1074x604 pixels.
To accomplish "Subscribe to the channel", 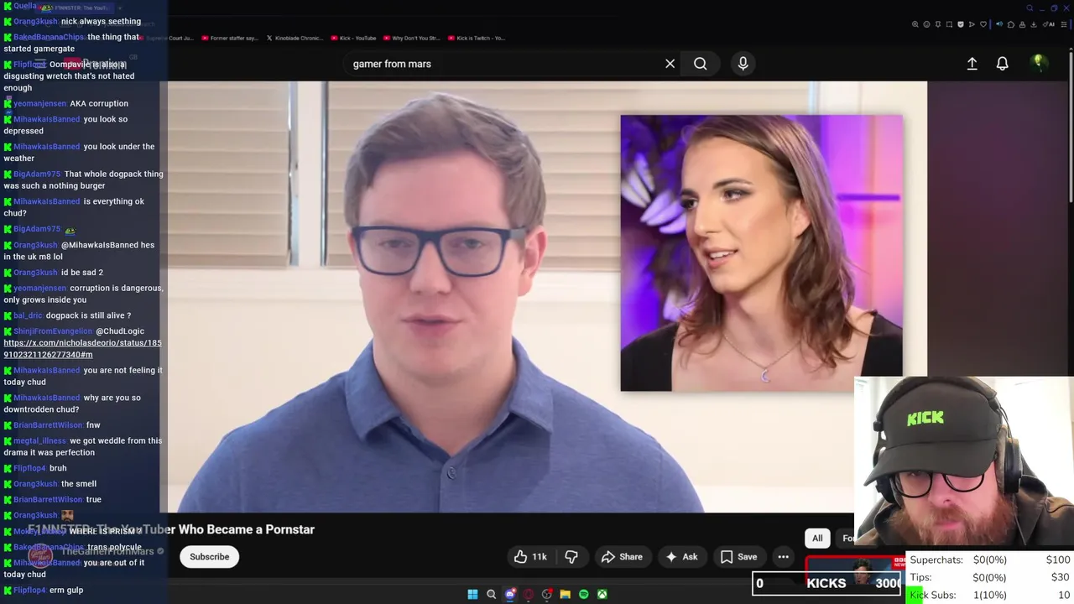I will [x=209, y=557].
